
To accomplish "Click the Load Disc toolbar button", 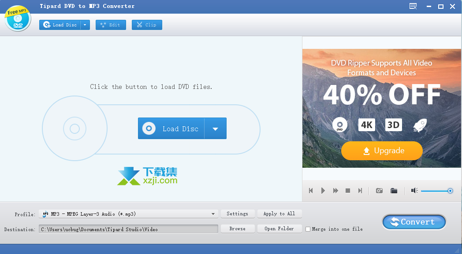I will tap(60, 25).
